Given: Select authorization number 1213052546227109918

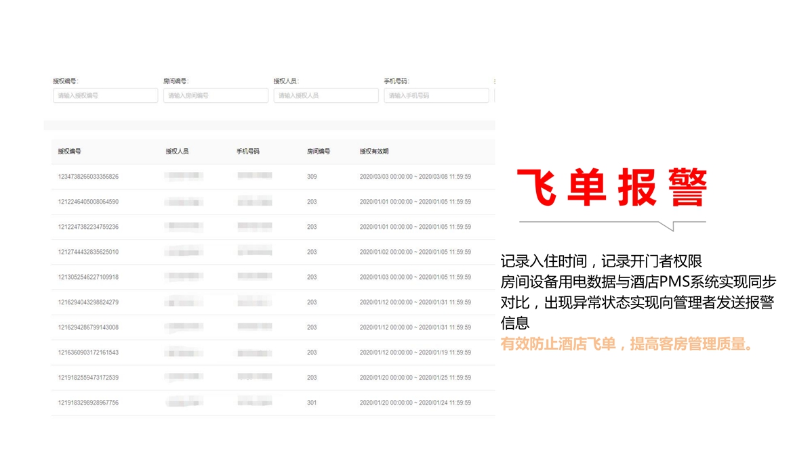Looking at the screenshot, I should [88, 277].
